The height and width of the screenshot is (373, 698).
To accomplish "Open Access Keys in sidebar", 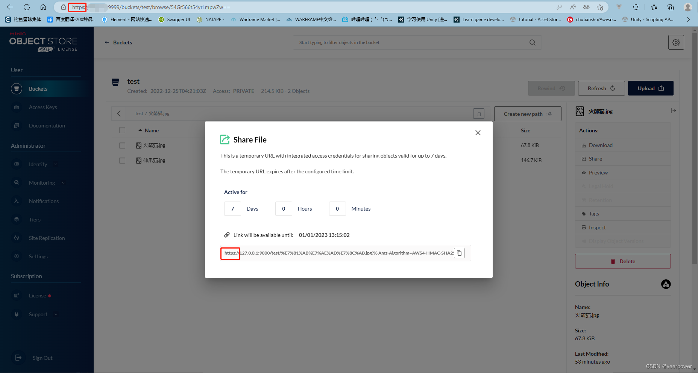I will pos(43,107).
